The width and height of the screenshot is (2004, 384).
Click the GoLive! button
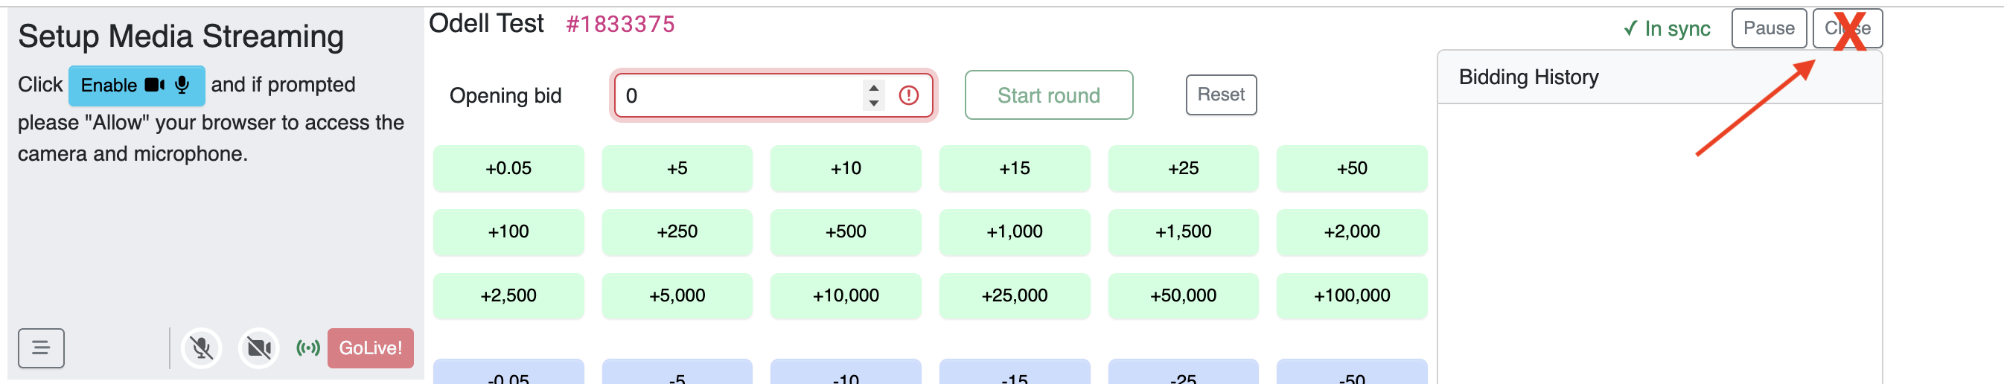click(x=370, y=348)
